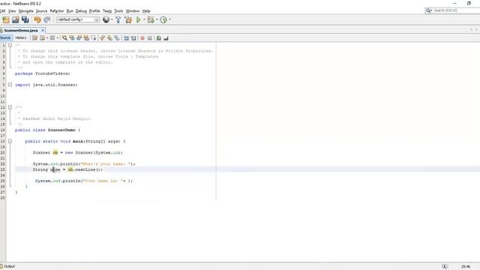This screenshot has width=480, height=270.
Task: Click the cursor position 25:46 in status bar
Action: pyautogui.click(x=466, y=267)
